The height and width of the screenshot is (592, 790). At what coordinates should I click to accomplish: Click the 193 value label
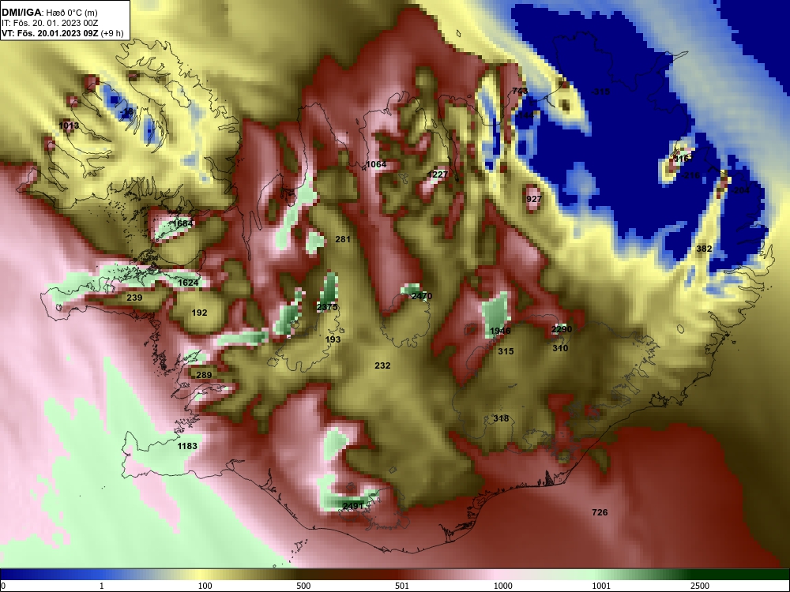point(333,339)
